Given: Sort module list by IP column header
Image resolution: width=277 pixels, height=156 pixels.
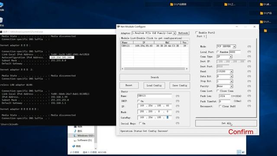Looking at the screenshot, I should coord(144,42).
